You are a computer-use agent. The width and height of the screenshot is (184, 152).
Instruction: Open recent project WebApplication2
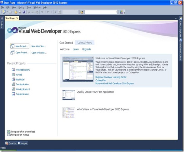click(23, 70)
